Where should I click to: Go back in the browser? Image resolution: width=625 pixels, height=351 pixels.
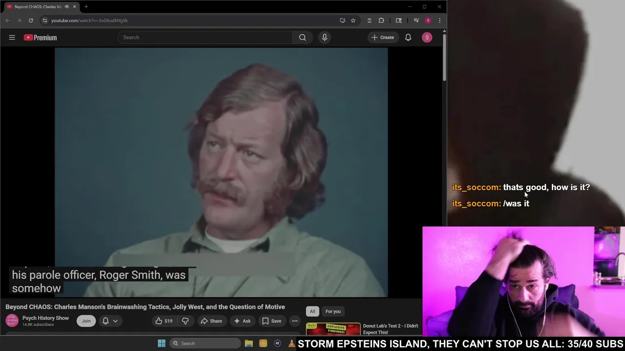click(x=7, y=20)
